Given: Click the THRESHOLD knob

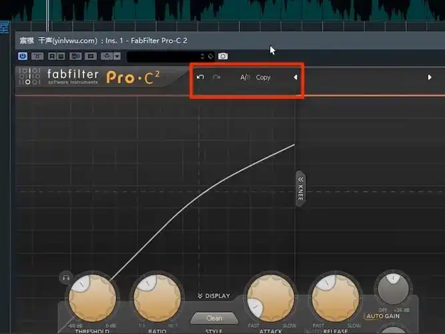Looking at the screenshot, I should (93, 298).
